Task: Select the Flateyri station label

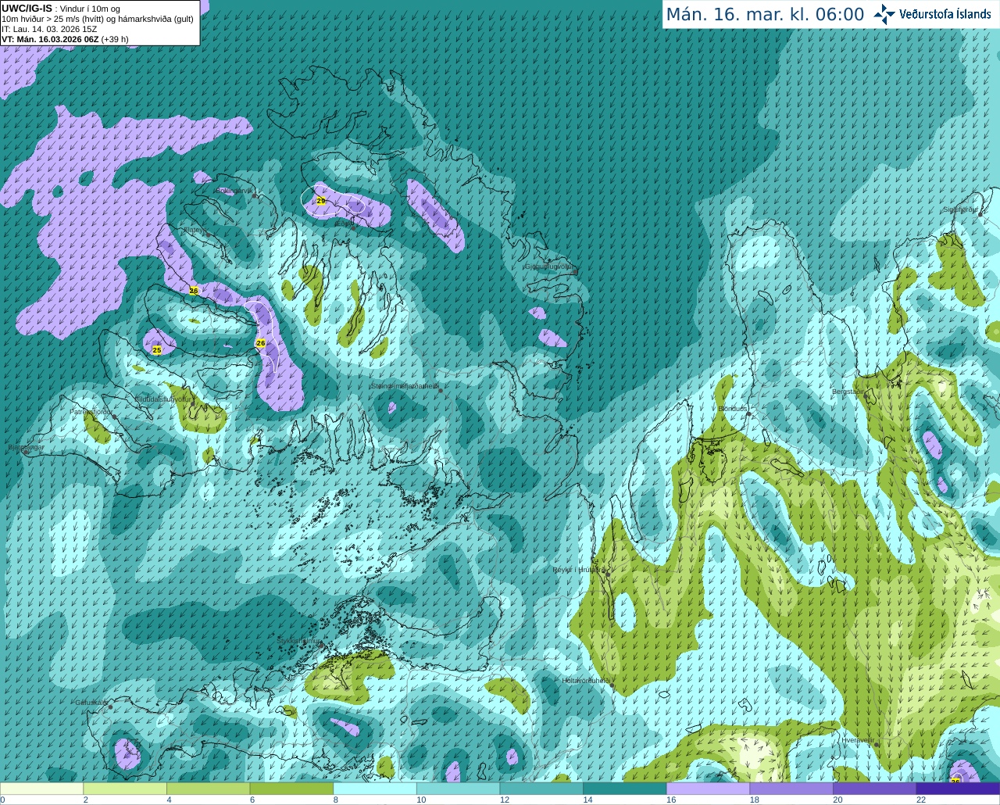Action: [195, 231]
